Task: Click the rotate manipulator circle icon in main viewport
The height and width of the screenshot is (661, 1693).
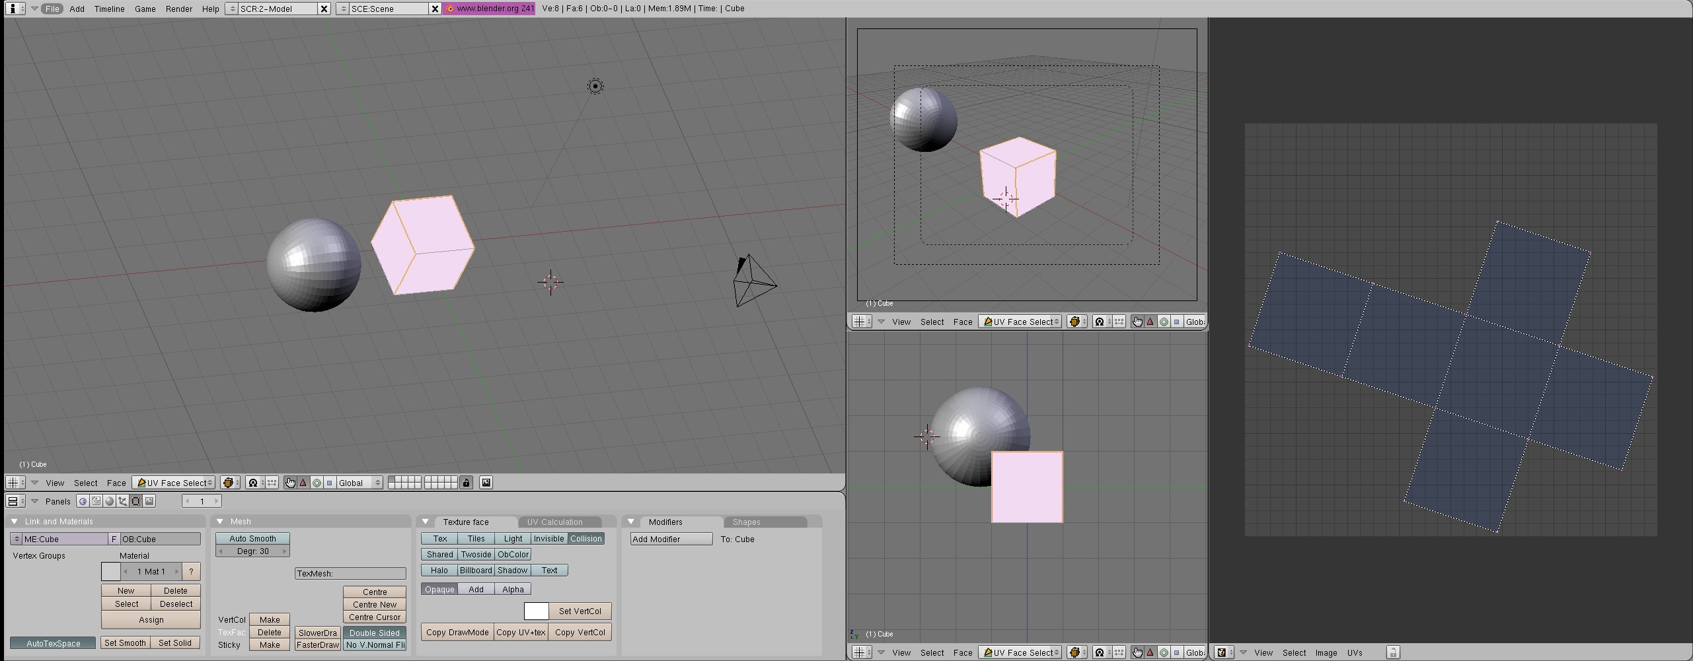Action: pyautogui.click(x=317, y=483)
